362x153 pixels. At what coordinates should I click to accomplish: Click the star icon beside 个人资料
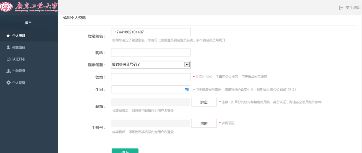click(8, 36)
